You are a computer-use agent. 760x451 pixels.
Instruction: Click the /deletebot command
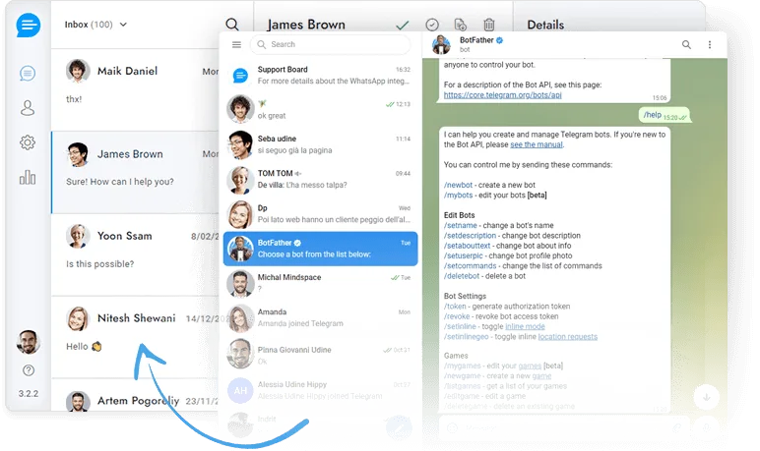(x=462, y=276)
